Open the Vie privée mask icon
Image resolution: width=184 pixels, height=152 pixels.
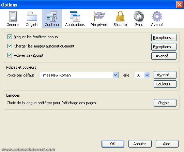pyautogui.click(x=99, y=16)
